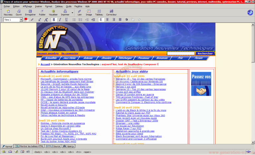Image resolution: width=255 pixels, height=155 pixels.
Task: Click the Jeux Vidéo navigation tab
Action: click(x=69, y=58)
